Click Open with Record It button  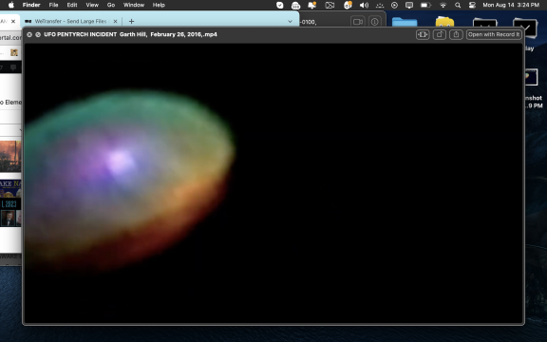494,34
